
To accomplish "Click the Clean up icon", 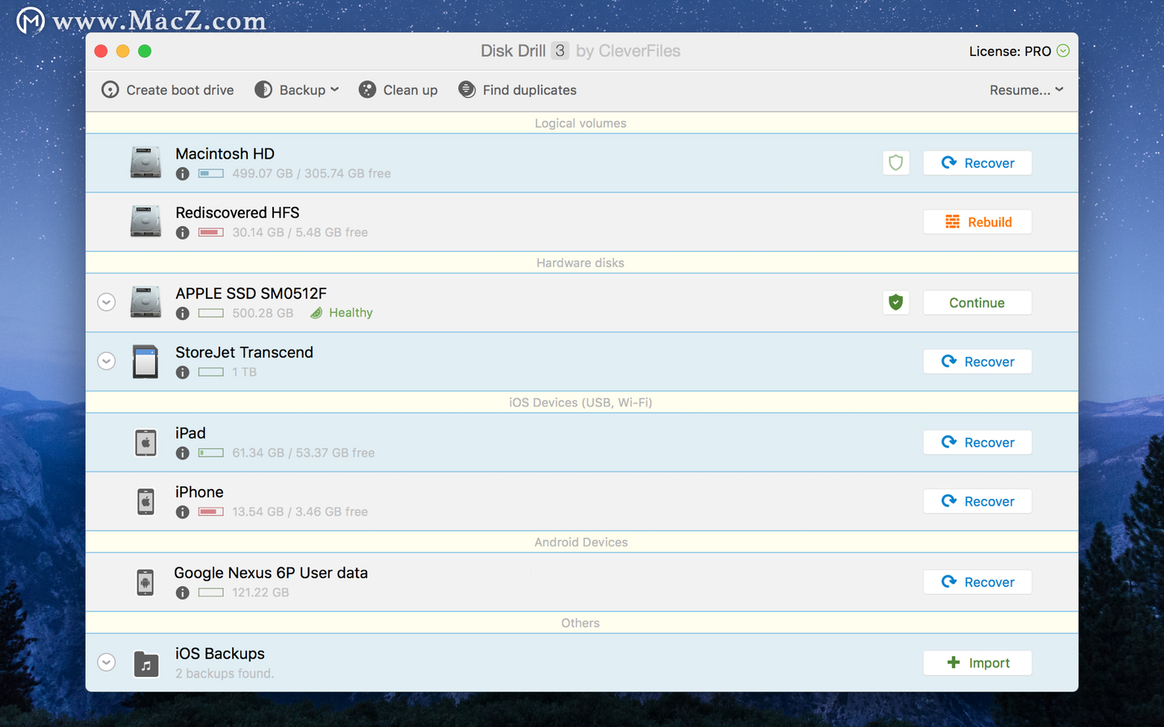I will pos(367,89).
